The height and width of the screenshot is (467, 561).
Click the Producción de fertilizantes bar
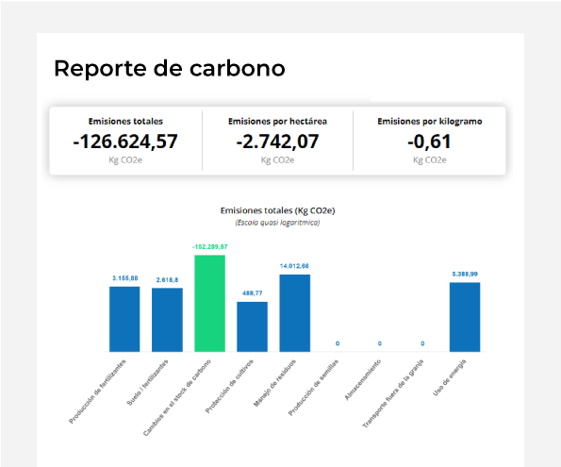click(124, 319)
